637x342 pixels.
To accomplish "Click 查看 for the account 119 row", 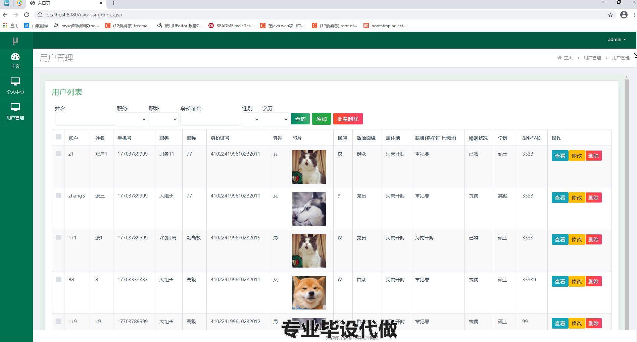I will 560,323.
